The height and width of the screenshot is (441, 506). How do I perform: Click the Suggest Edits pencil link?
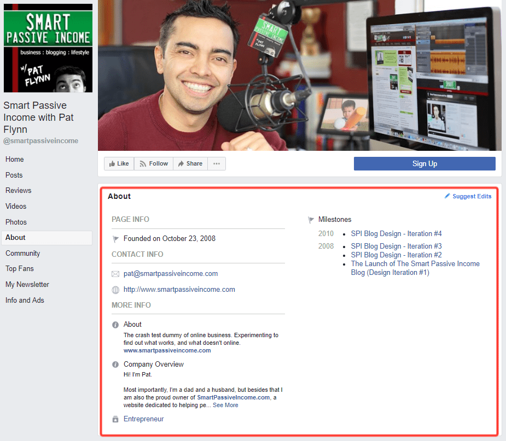click(468, 196)
